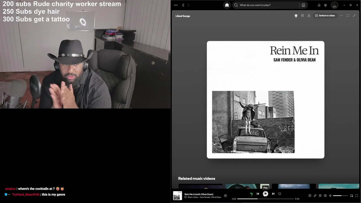Click the full-screen brackets in Now Playing header

tap(348, 16)
